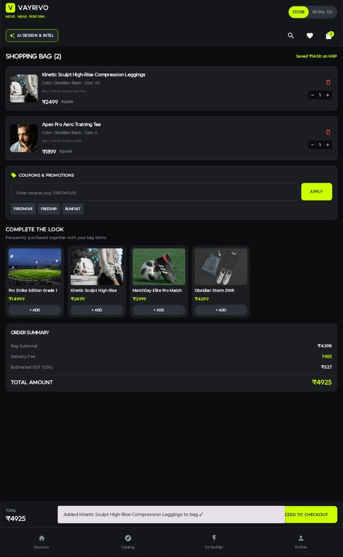Click the VAYRIVO logo icon
Image resolution: width=343 pixels, height=557 pixels.
pos(10,8)
